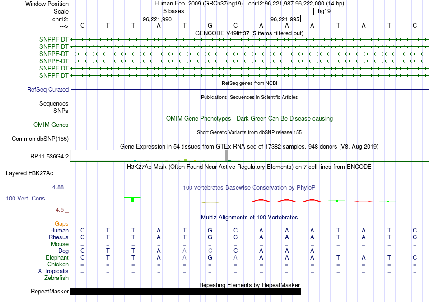The height and width of the screenshot is (302, 429).
Task: Click the Human species label
Action: (59, 231)
